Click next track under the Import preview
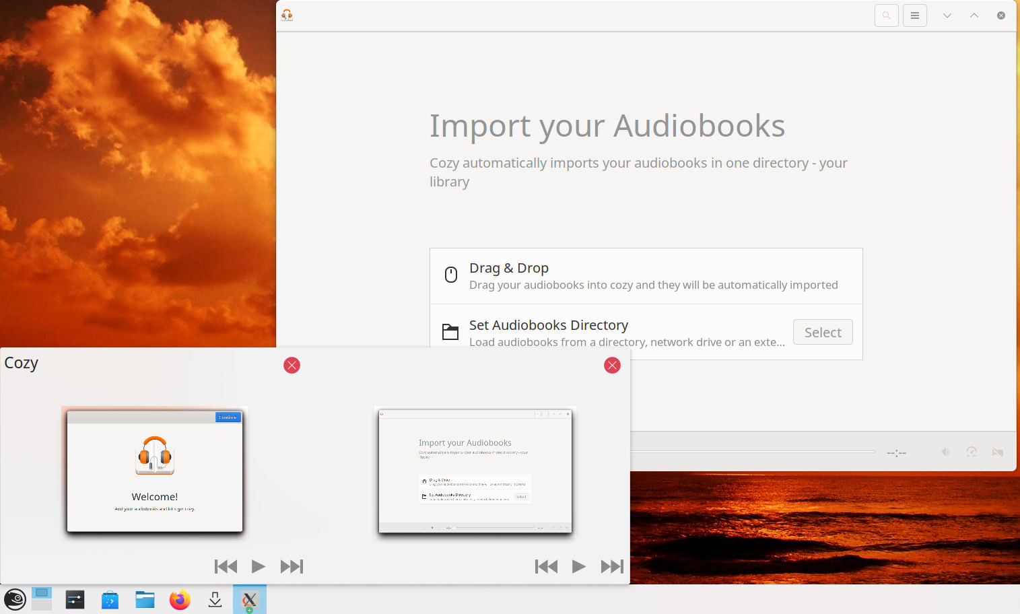1020x614 pixels. (612, 566)
